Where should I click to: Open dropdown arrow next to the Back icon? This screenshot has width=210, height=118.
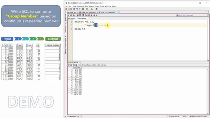coord(85,9)
